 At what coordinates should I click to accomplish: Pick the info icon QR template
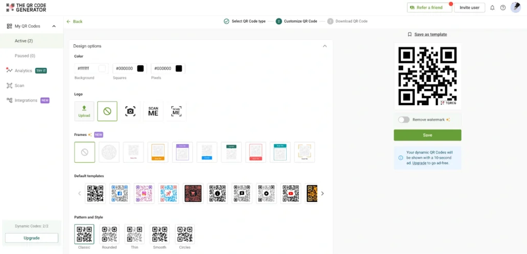point(218,193)
